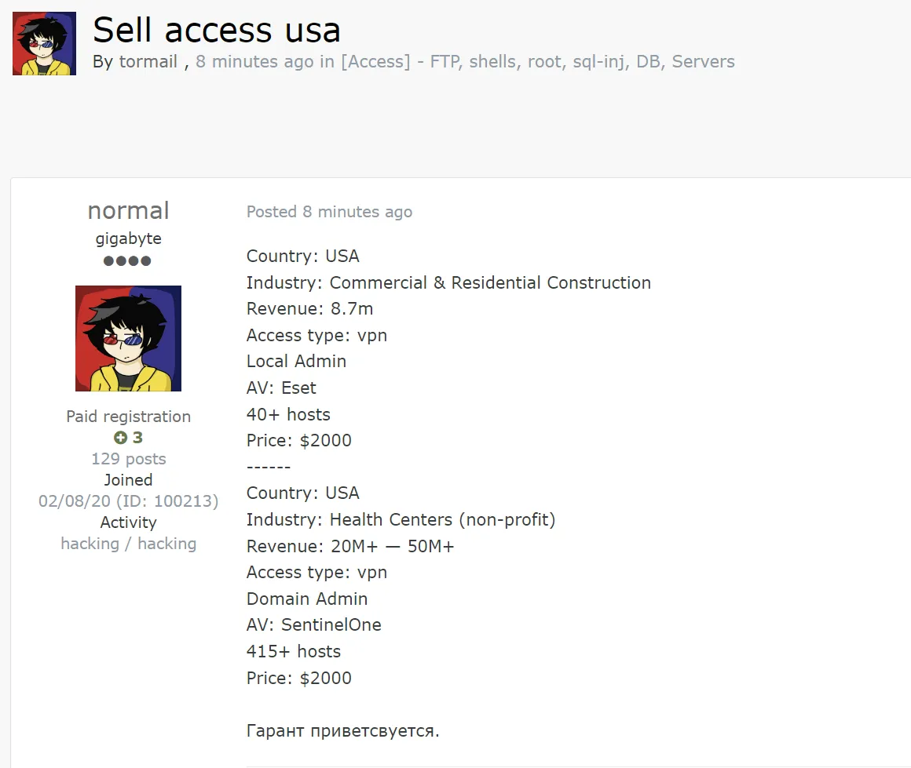Open the large profile avatar in the sidebar
The height and width of the screenshot is (768, 911).
128,338
